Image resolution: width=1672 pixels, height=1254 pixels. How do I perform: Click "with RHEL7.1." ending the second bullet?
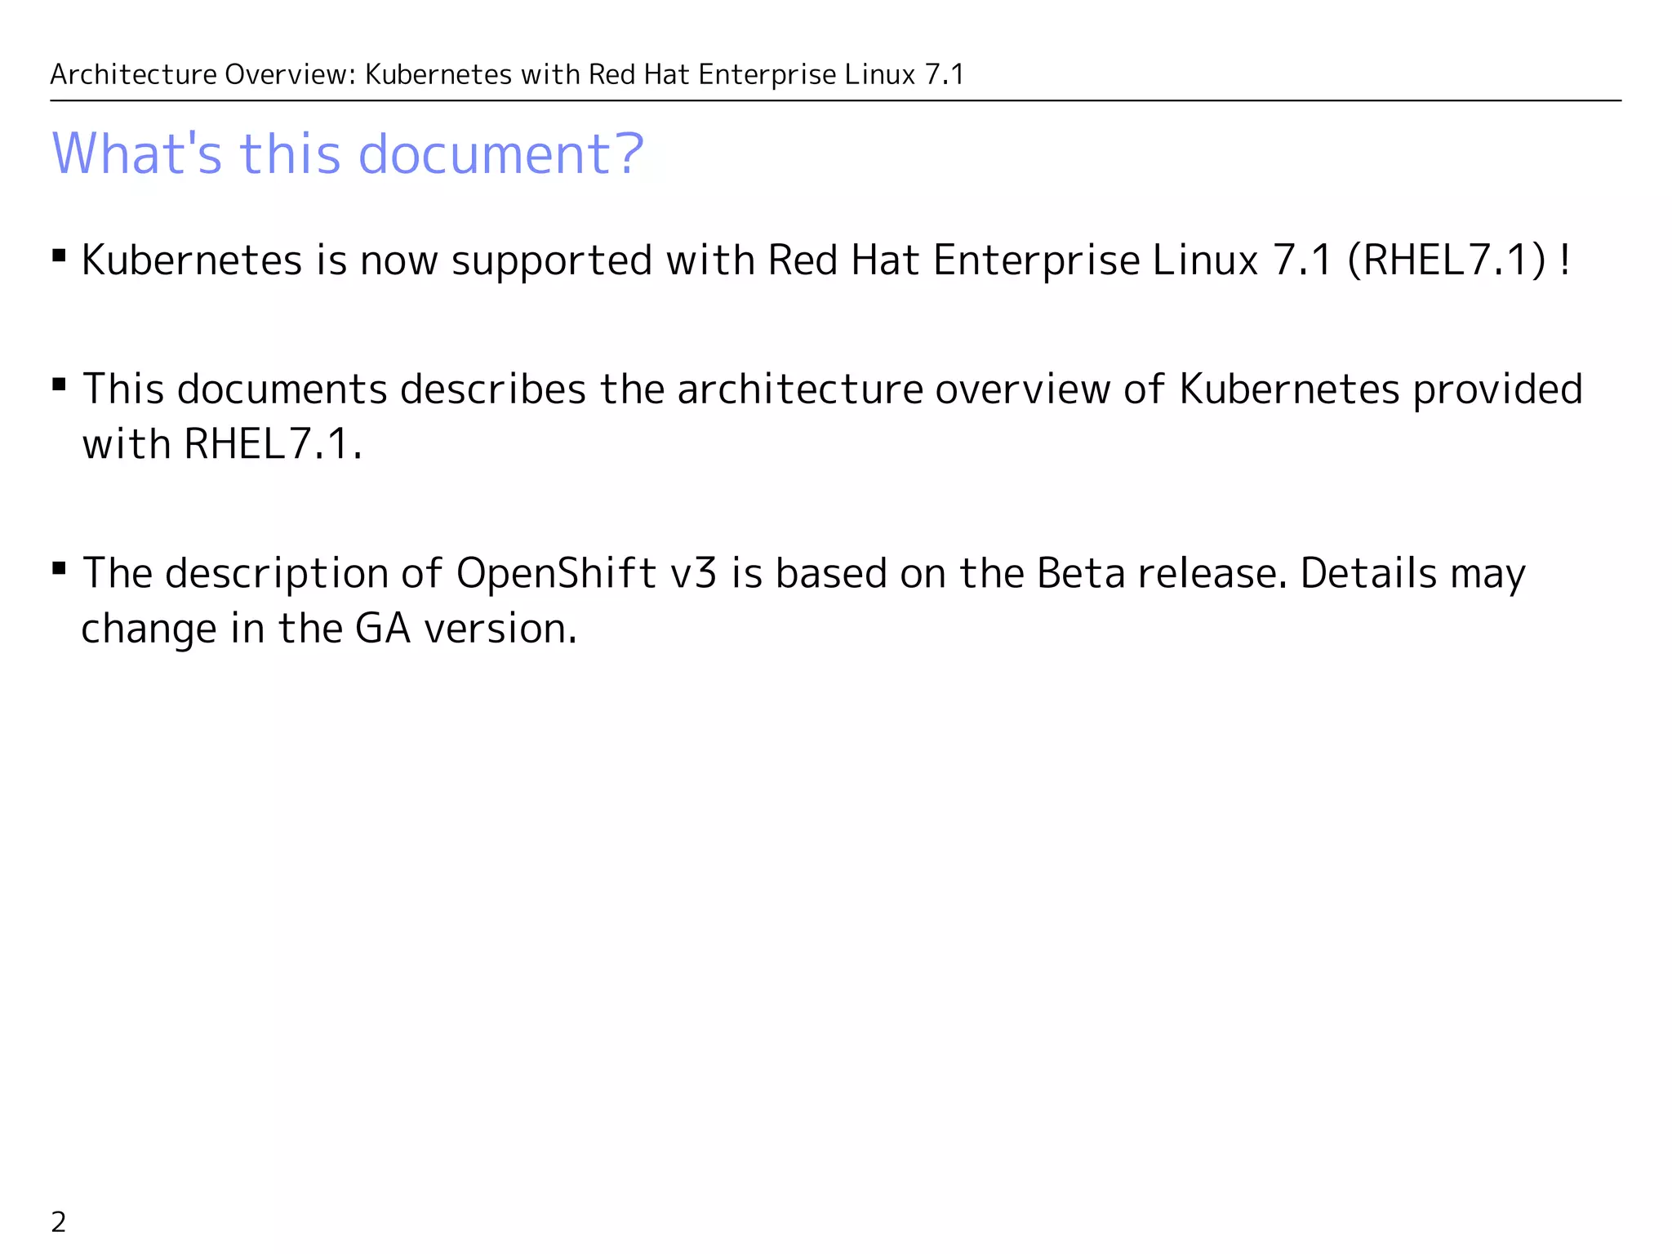click(222, 445)
